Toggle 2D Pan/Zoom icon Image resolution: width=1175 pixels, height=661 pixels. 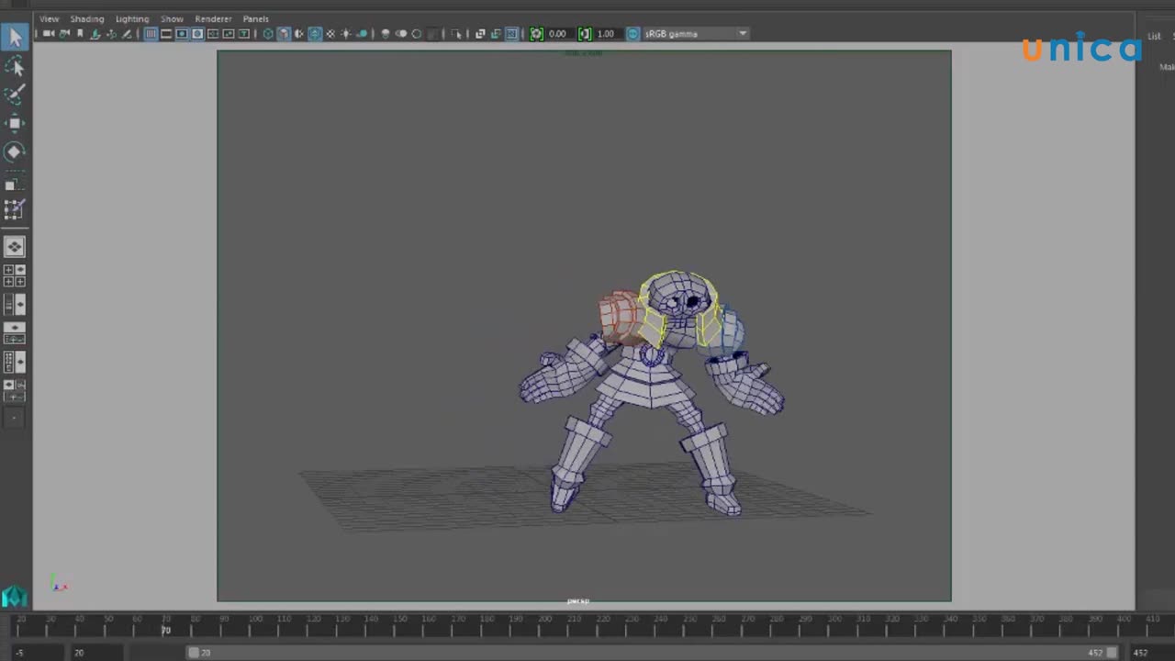coord(111,34)
